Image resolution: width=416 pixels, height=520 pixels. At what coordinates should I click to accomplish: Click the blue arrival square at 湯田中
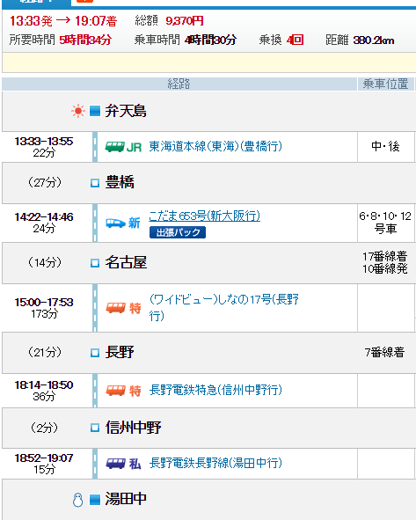tap(95, 500)
